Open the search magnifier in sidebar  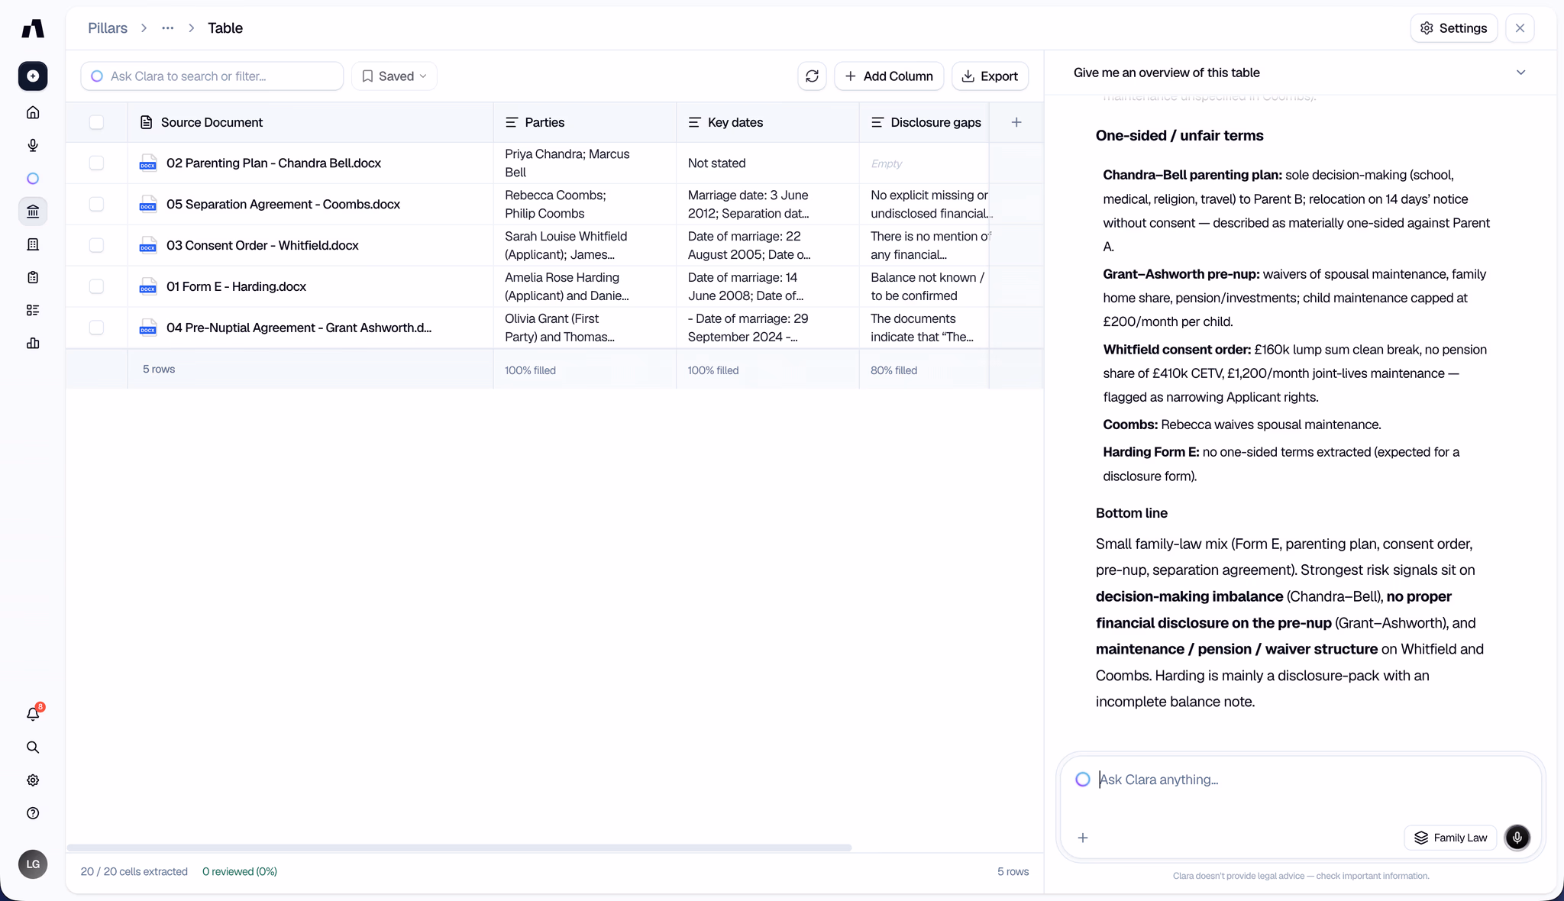[33, 748]
